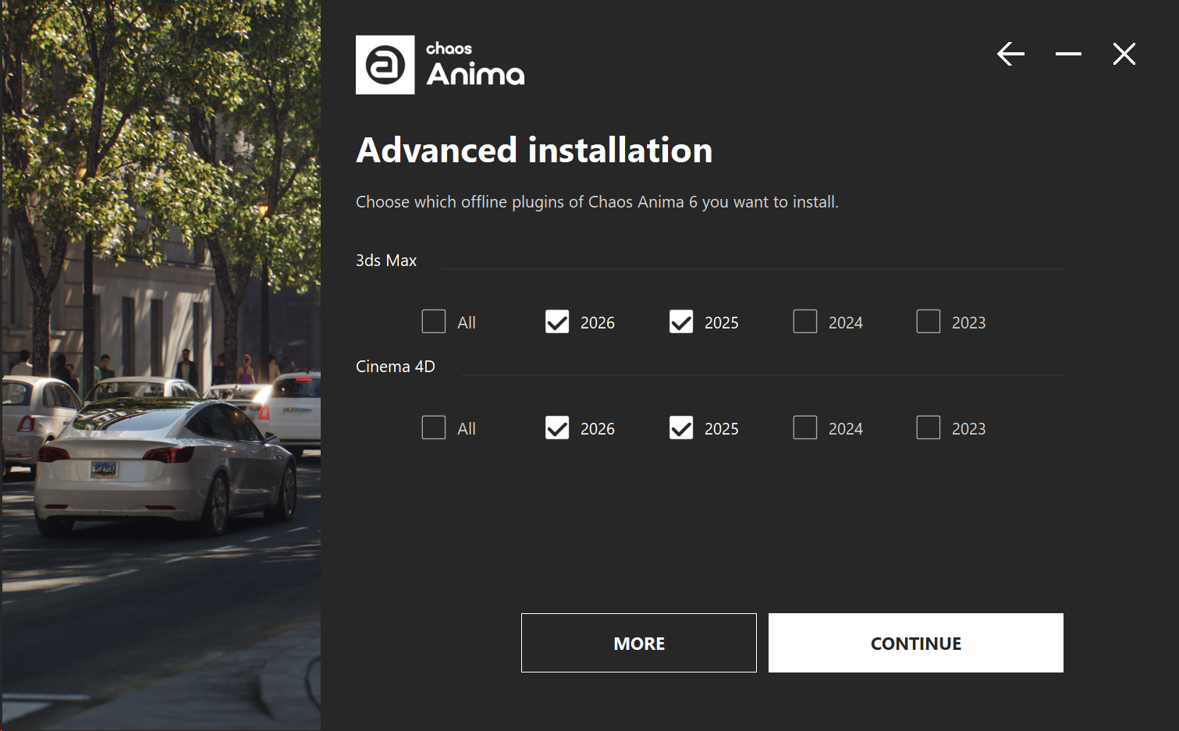Click the Cinema 4D section label
The height and width of the screenshot is (731, 1179).
(x=395, y=366)
